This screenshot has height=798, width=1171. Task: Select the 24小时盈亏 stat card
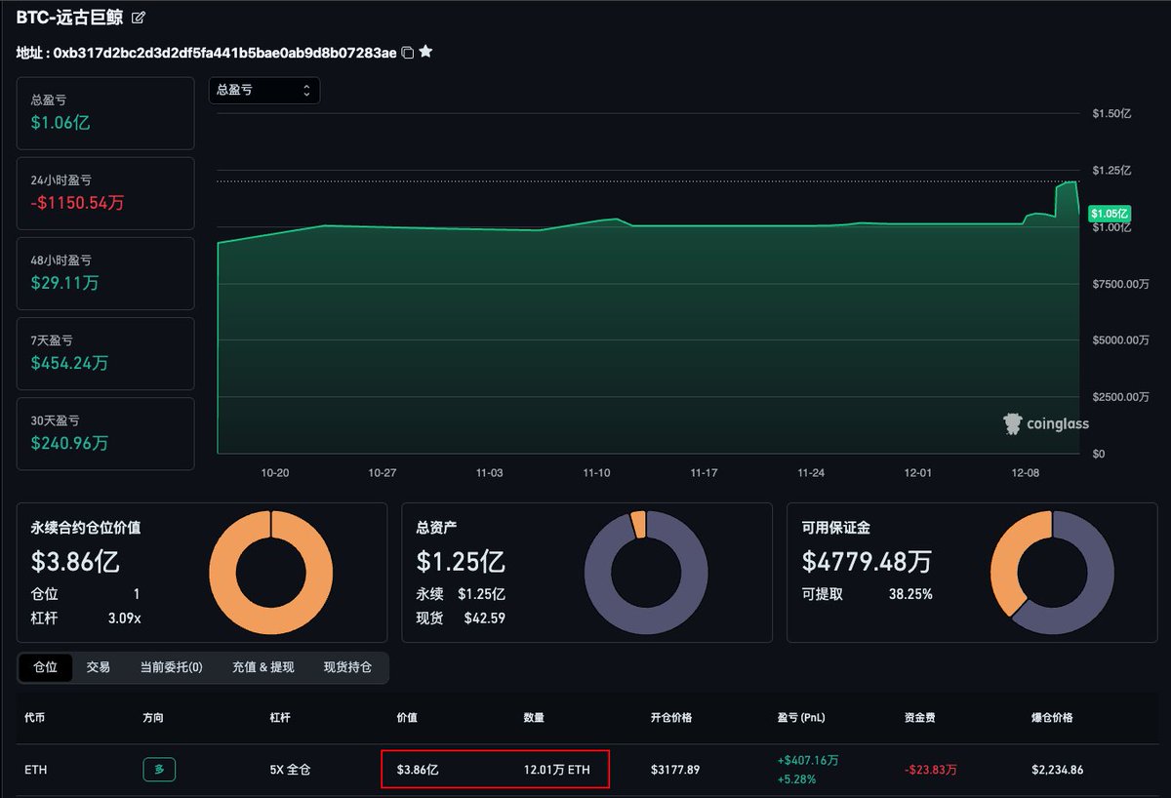point(105,193)
